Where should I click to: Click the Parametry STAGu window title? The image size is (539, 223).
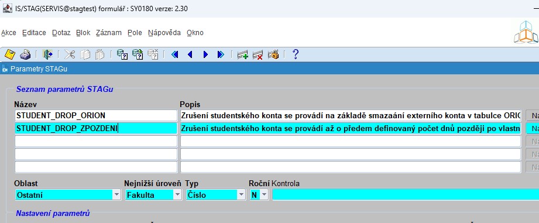pos(39,69)
